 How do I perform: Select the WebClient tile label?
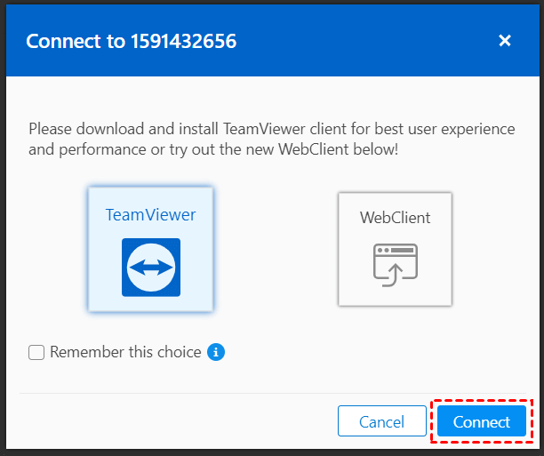tap(395, 217)
